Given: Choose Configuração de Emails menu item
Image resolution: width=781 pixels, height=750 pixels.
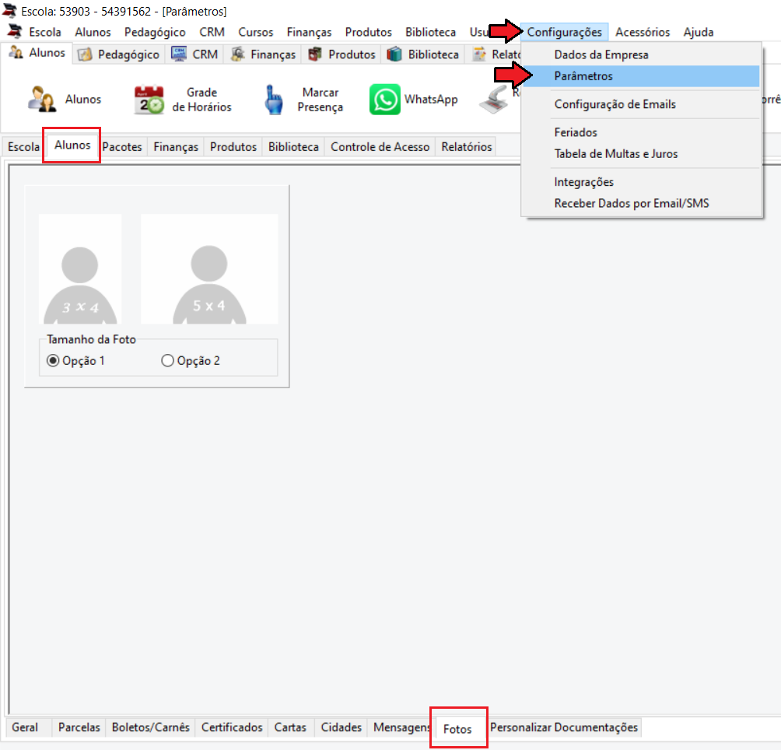Looking at the screenshot, I should click(x=641, y=104).
